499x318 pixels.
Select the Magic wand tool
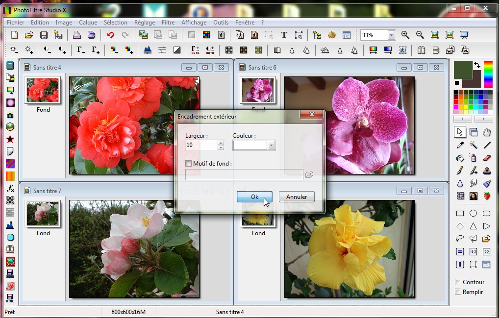tap(474, 145)
